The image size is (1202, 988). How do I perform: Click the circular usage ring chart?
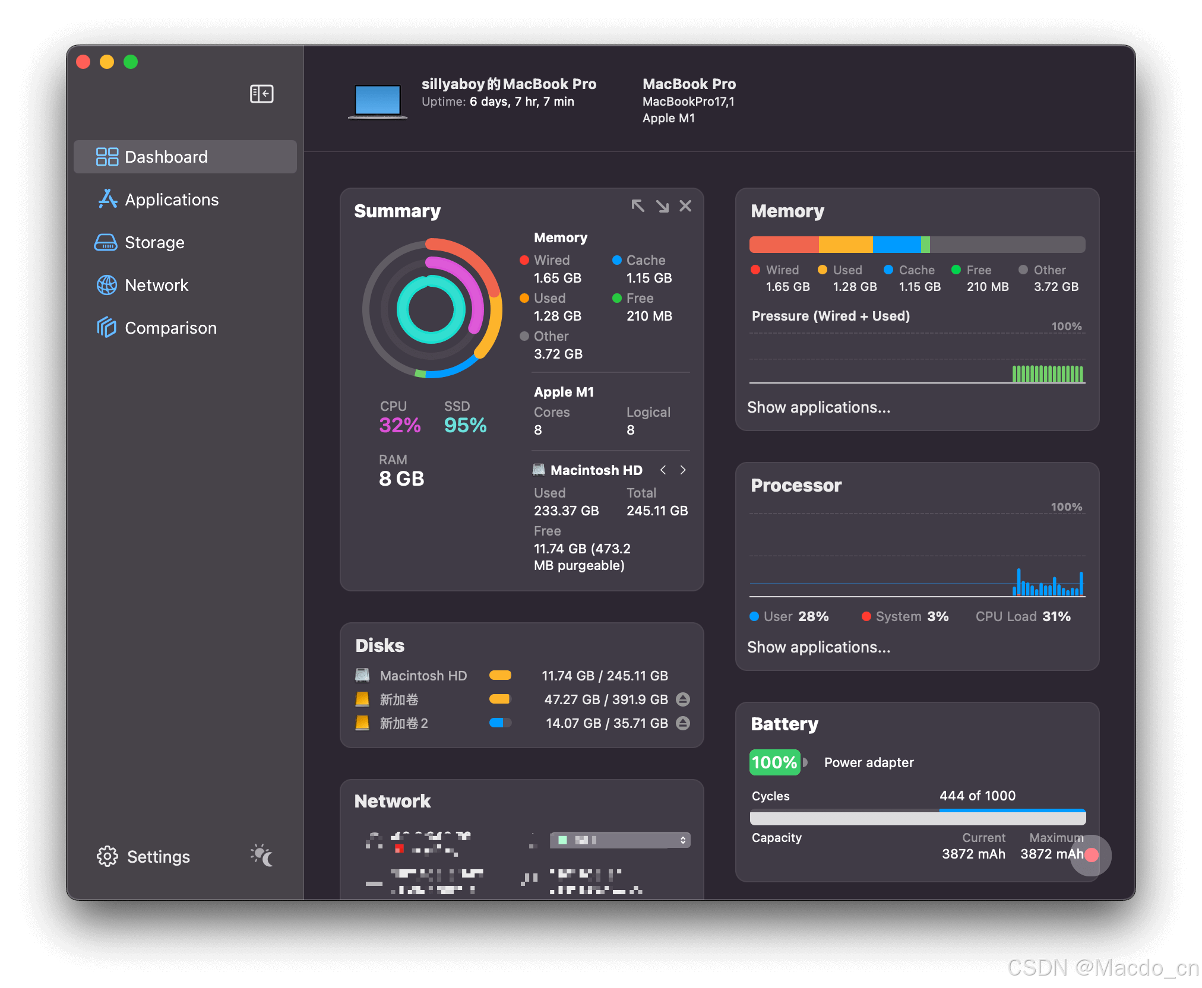432,309
